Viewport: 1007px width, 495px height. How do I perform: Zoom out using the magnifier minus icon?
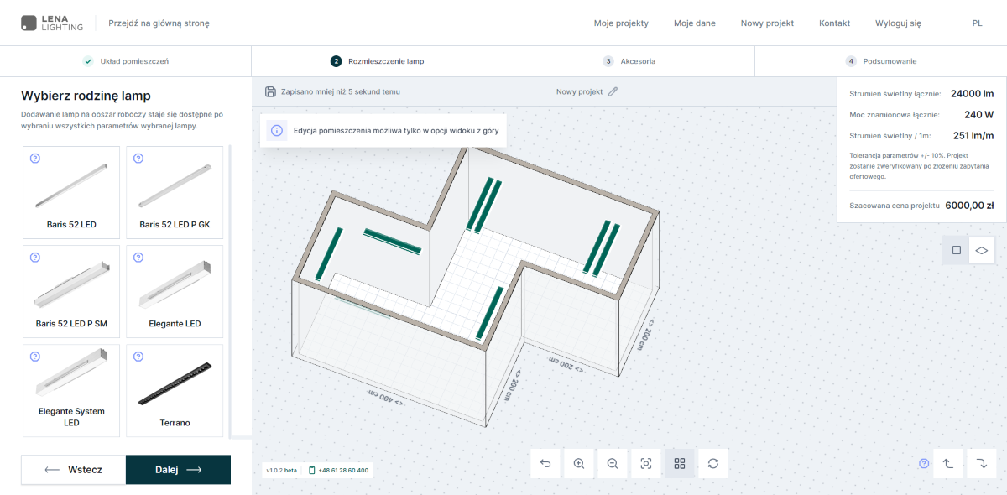[x=613, y=463]
